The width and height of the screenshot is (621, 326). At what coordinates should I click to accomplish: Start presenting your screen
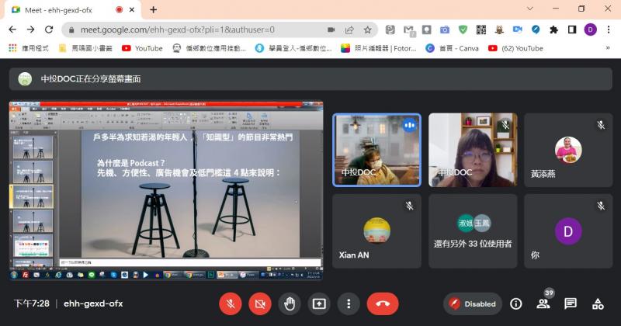point(319,303)
